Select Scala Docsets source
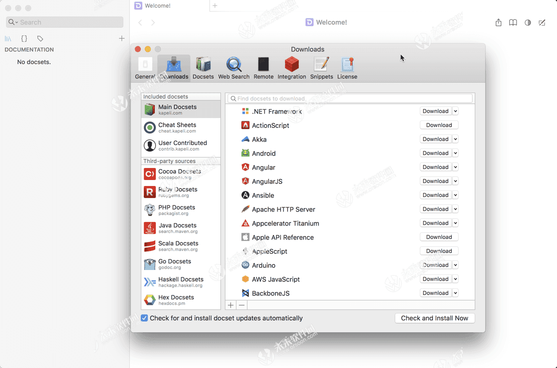The image size is (557, 368). 181,246
